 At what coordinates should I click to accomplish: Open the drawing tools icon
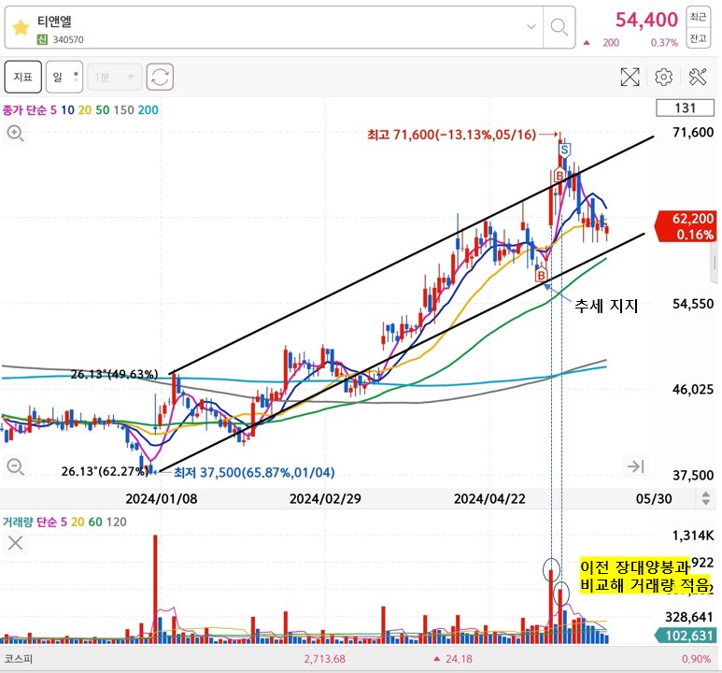[x=698, y=77]
